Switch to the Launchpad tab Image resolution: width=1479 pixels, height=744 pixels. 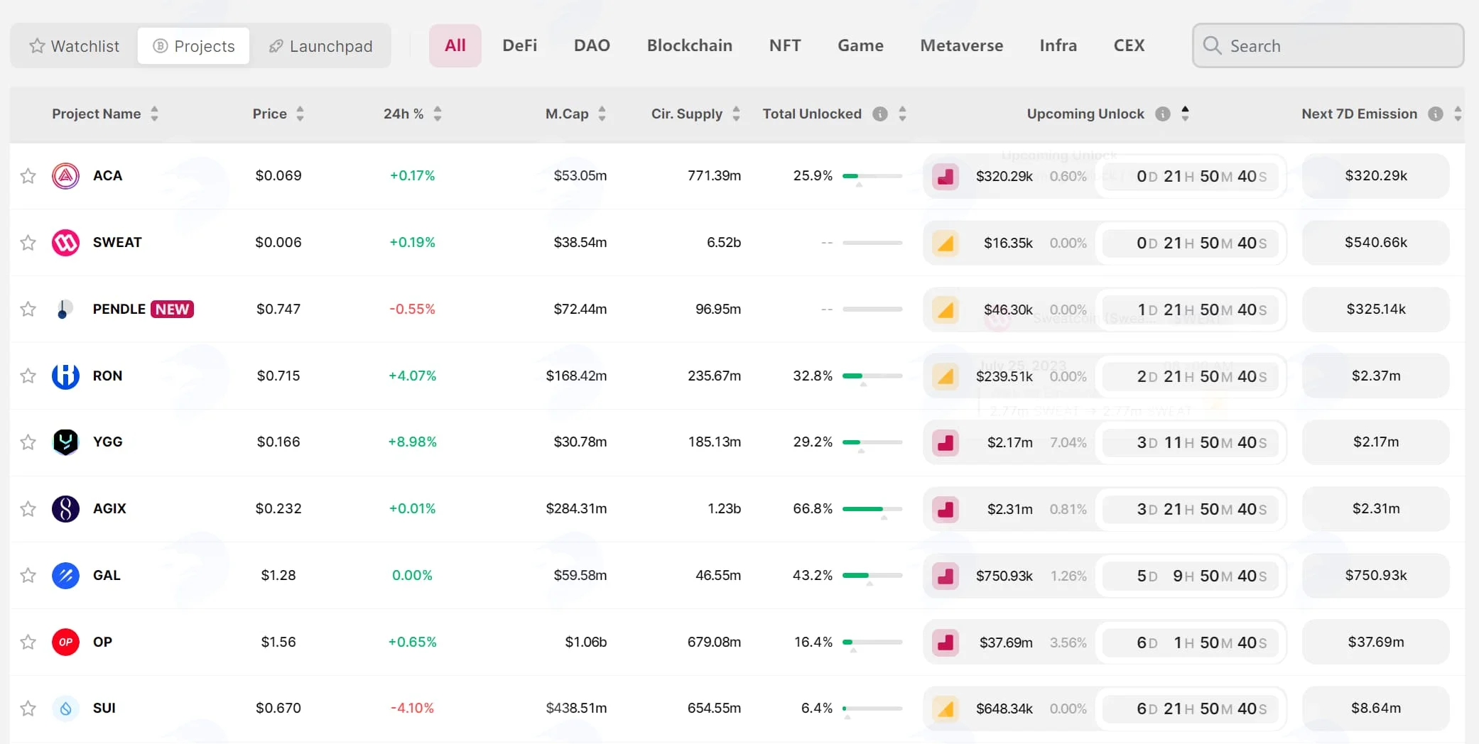[x=320, y=46]
